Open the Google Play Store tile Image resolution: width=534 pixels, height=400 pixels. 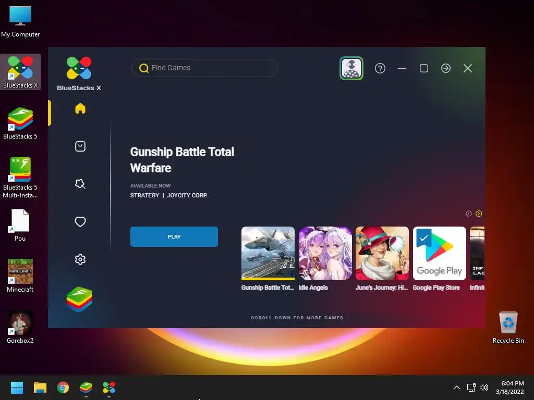click(439, 253)
